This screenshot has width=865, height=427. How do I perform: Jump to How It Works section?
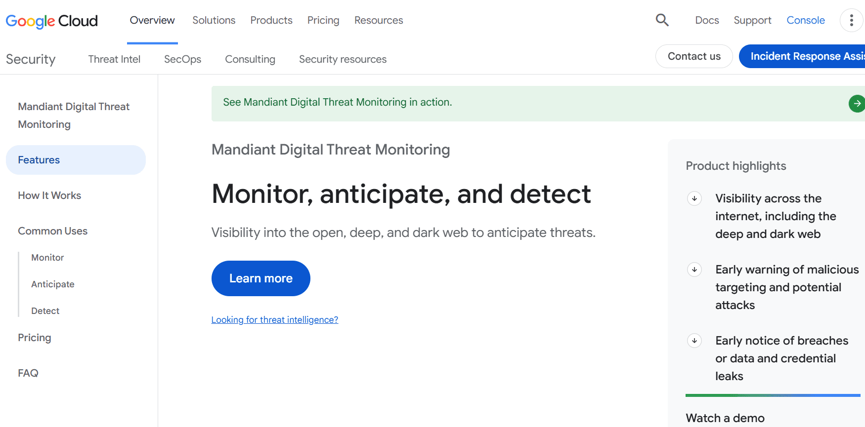tap(49, 195)
